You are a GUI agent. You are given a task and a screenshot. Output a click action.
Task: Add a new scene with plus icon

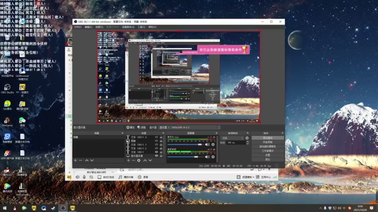(76, 160)
